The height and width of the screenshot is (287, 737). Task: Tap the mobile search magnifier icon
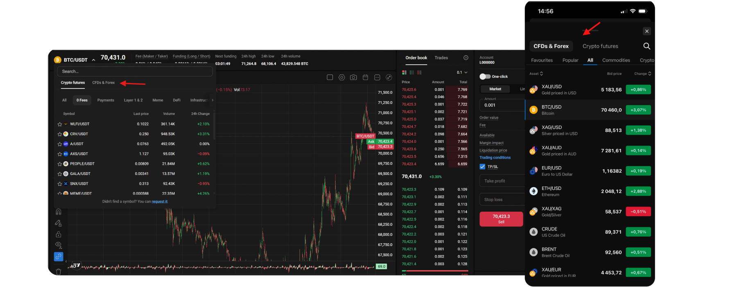tap(647, 46)
